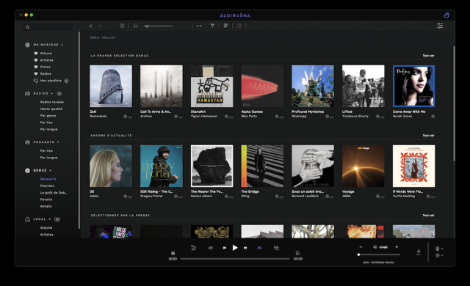The width and height of the screenshot is (470, 286).
Task: Click Tout voir for La Grande Sélection Qobuz
Action: click(x=428, y=56)
